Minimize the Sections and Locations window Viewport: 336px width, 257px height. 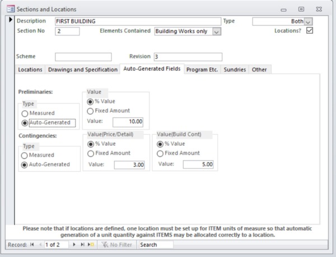click(x=283, y=10)
